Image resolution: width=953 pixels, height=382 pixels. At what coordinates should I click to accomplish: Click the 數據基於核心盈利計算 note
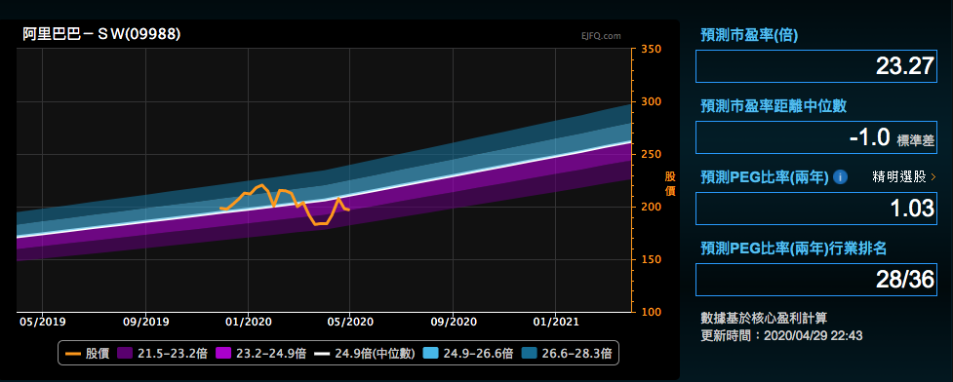[x=763, y=318]
